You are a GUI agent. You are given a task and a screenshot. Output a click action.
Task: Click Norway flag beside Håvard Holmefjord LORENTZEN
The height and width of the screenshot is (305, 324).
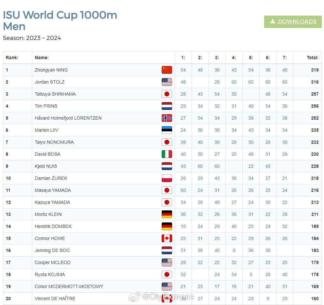coord(167,118)
